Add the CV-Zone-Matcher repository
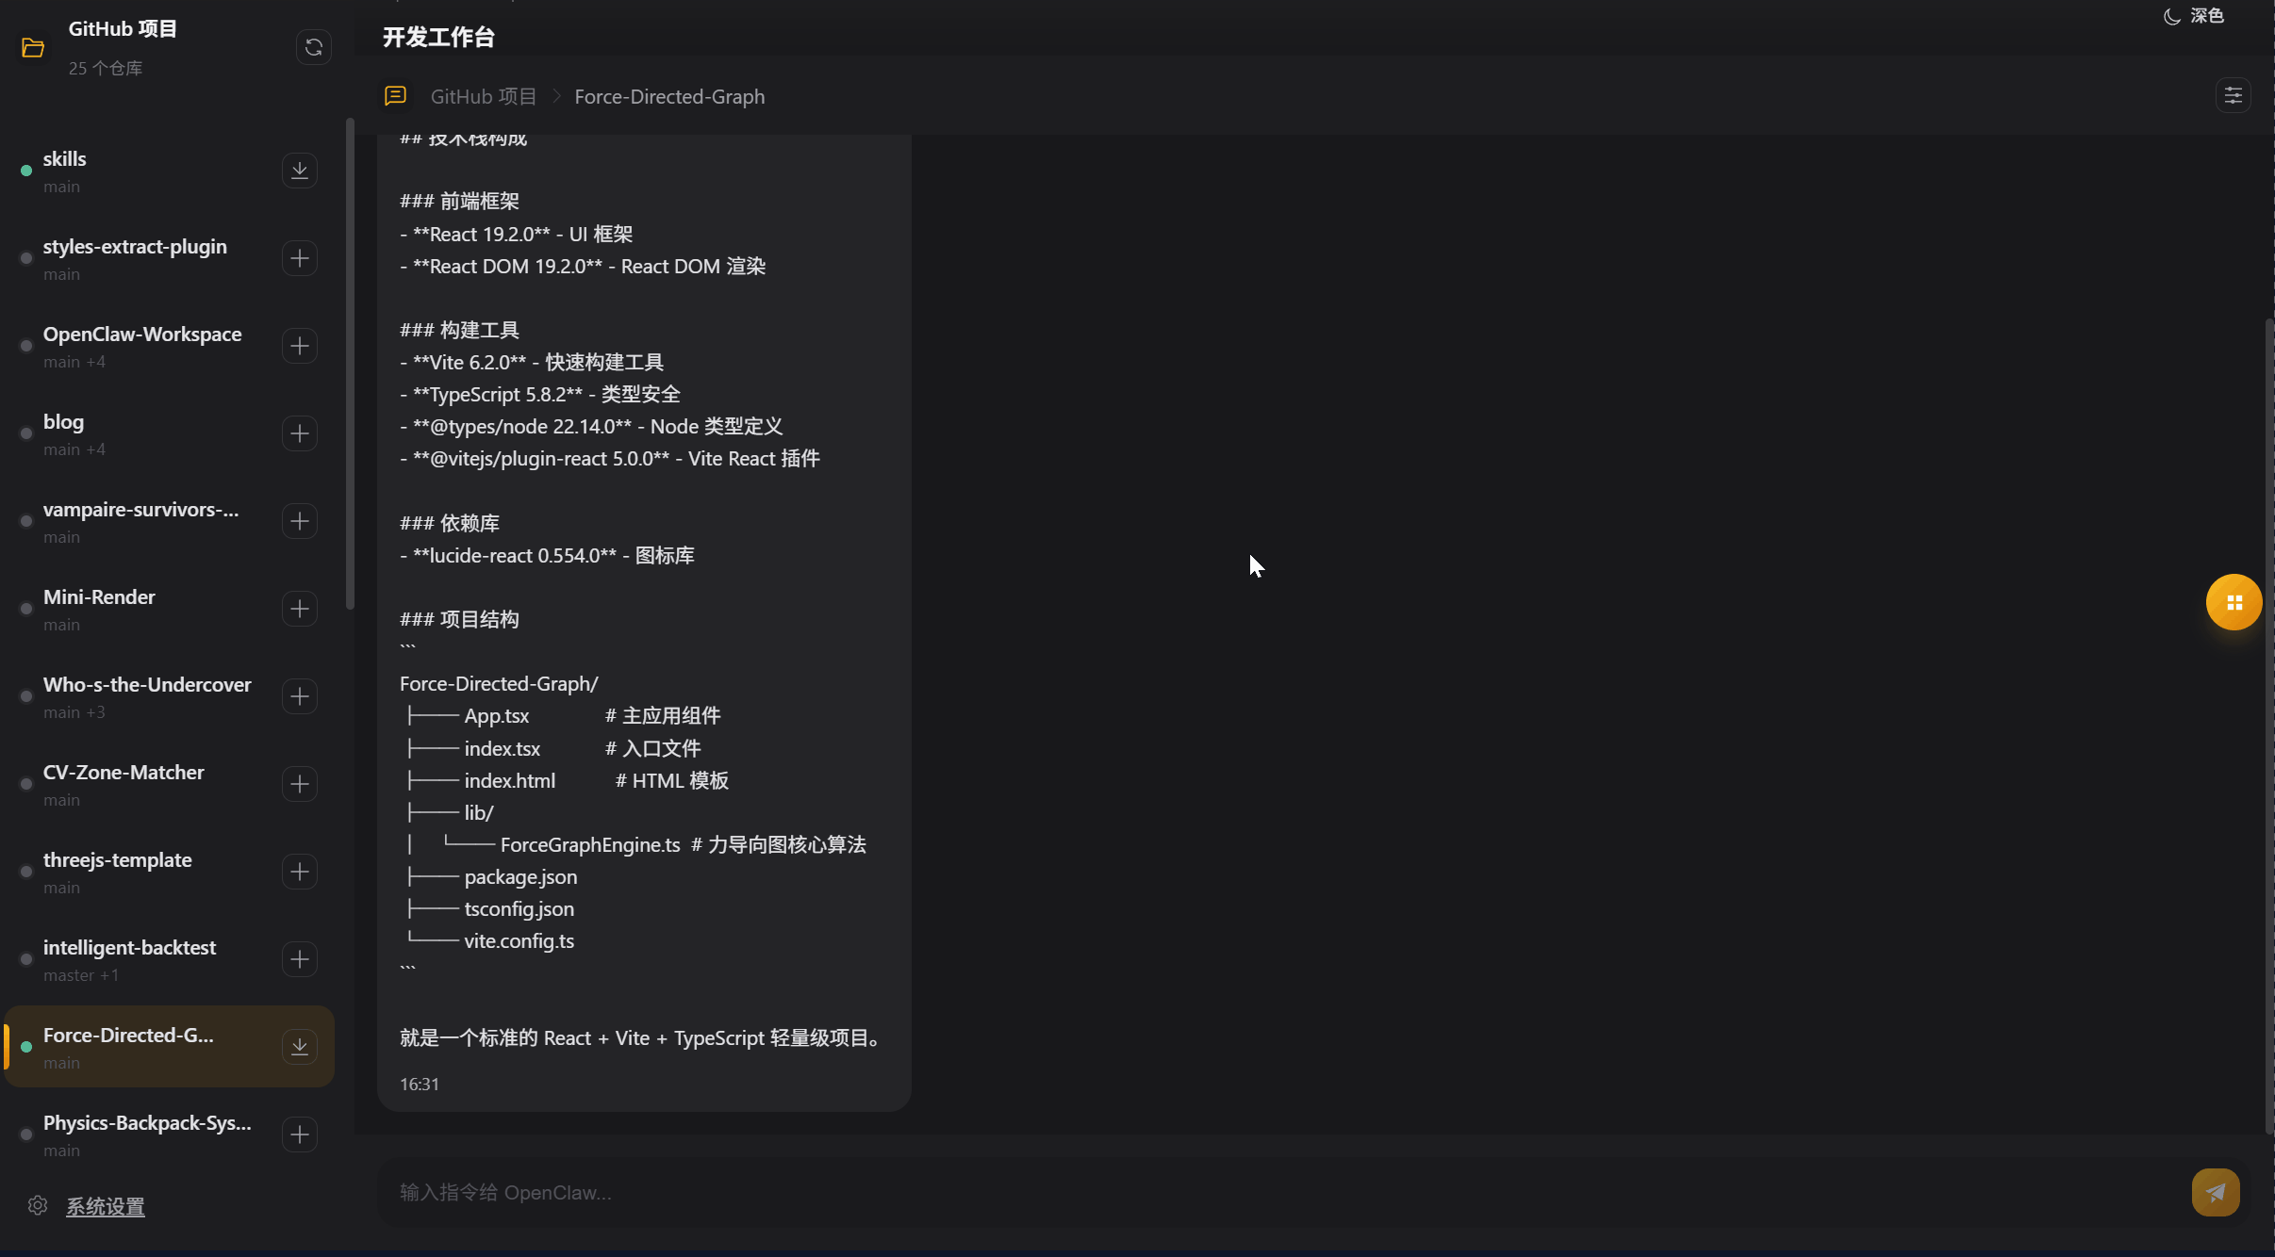 pos(300,784)
